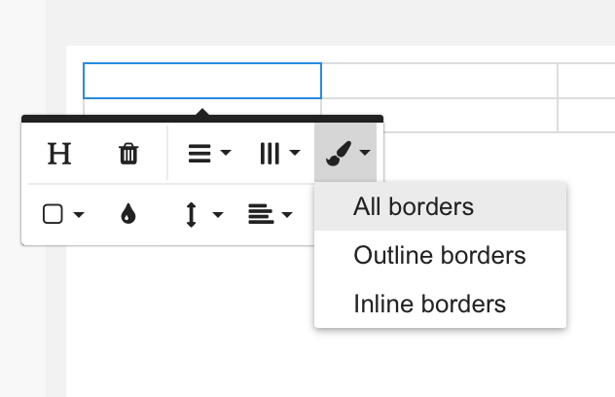This screenshot has height=397, width=615.
Task: Click the row options horizontal-lines icon
Action: pyautogui.click(x=199, y=154)
